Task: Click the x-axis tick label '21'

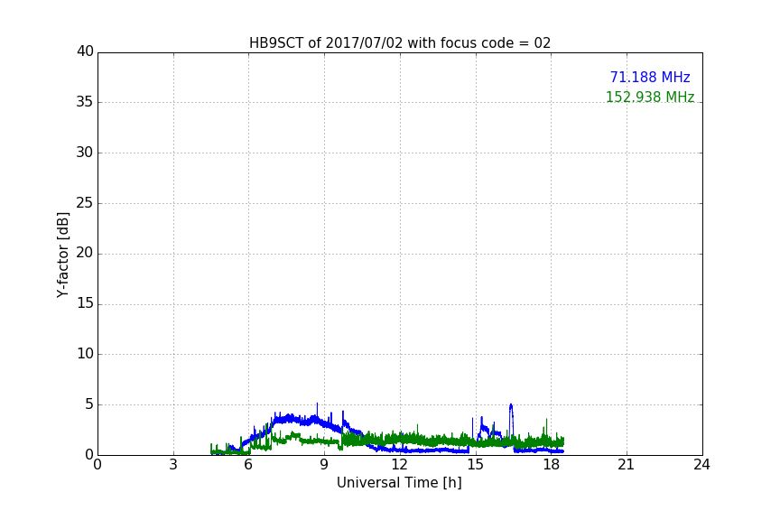Action: click(x=627, y=465)
